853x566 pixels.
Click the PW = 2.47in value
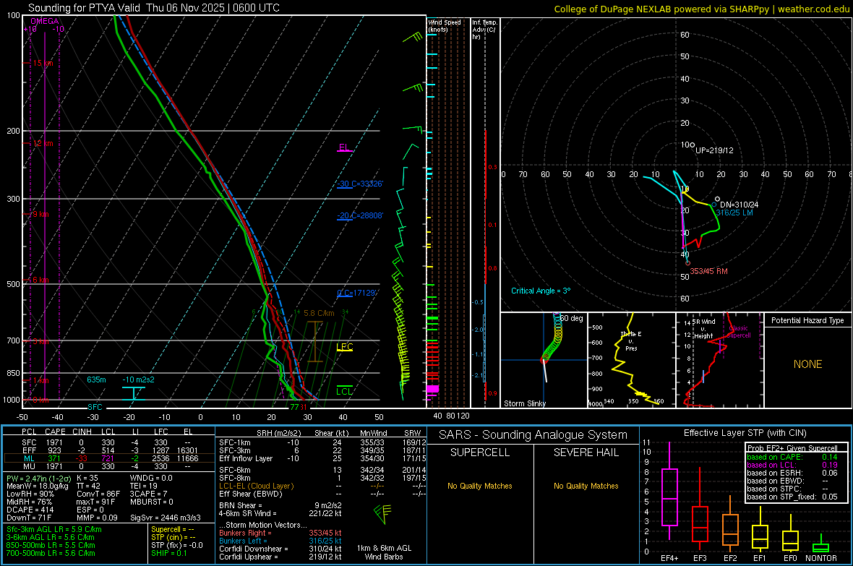[x=38, y=478]
